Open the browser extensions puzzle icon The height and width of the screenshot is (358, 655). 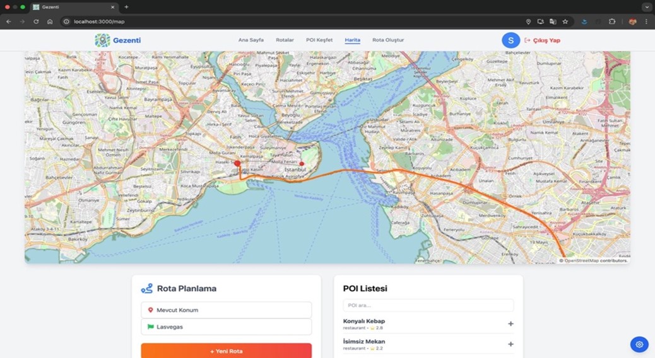click(612, 21)
